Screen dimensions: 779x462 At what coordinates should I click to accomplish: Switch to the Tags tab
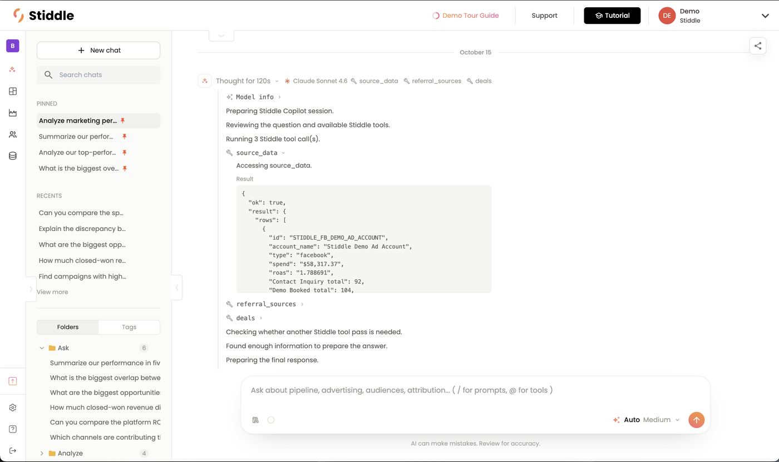pyautogui.click(x=129, y=327)
